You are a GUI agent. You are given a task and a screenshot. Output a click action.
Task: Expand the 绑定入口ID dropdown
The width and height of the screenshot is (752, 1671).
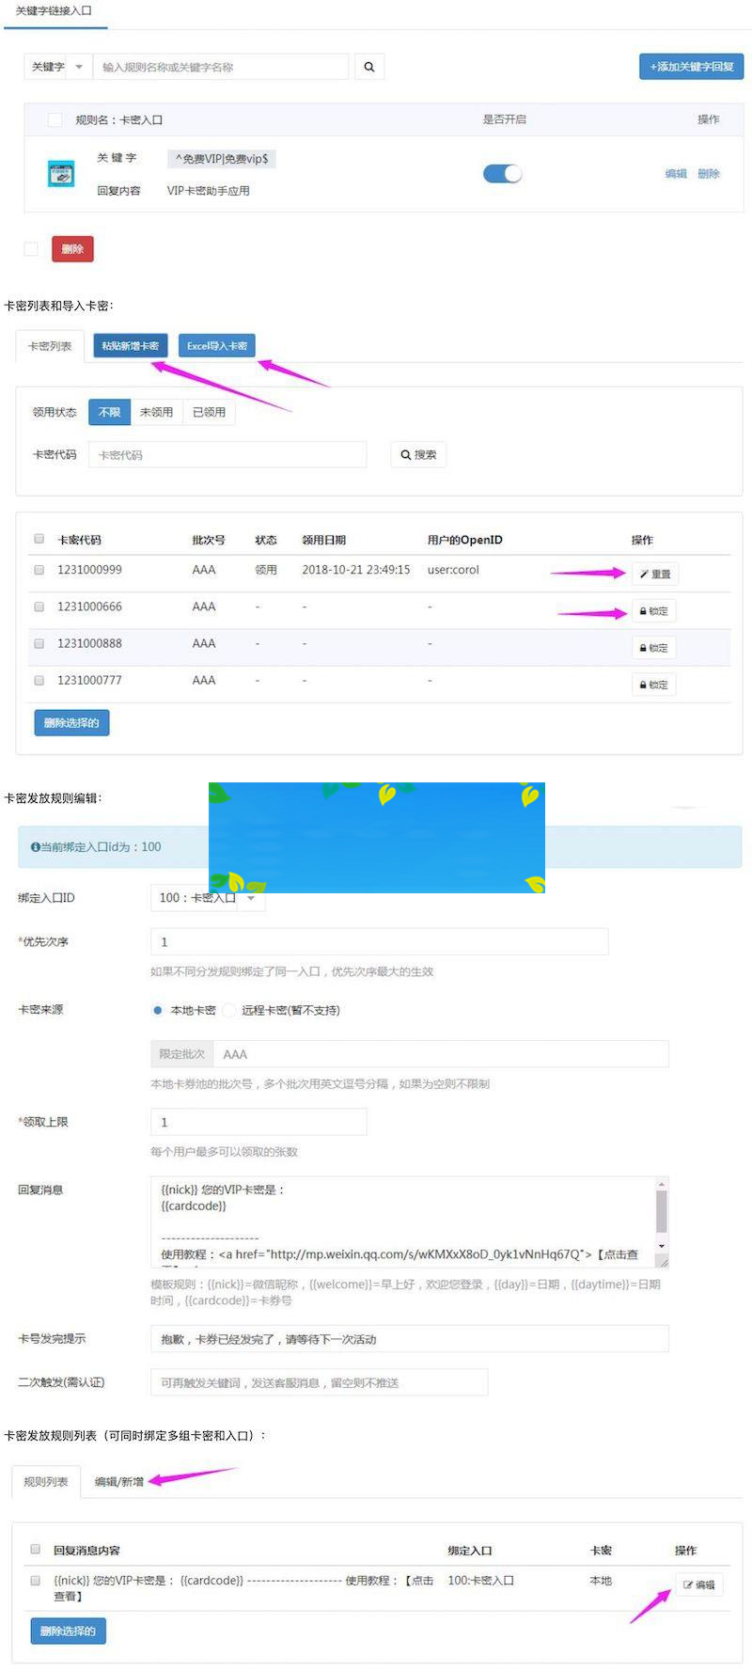[x=251, y=898]
